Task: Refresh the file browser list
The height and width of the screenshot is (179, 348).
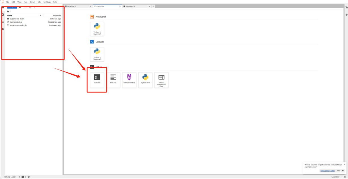Action: click(30, 7)
